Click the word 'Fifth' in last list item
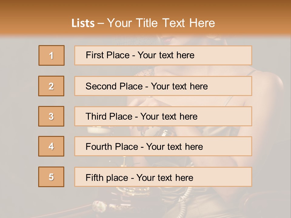 (x=95, y=177)
